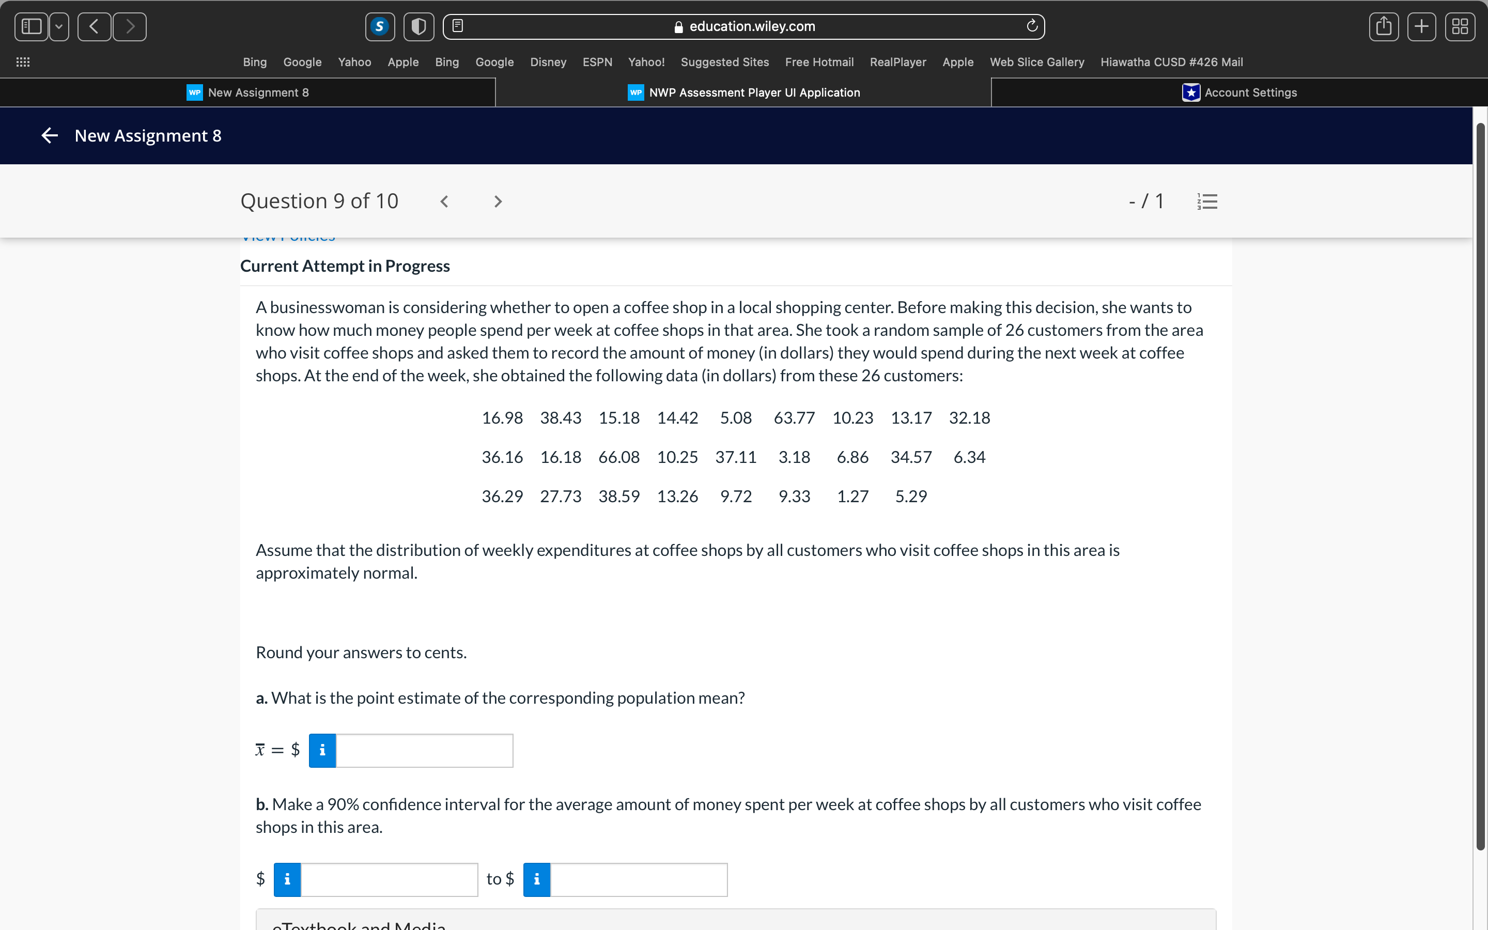The height and width of the screenshot is (930, 1488).
Task: Switch to the New Assignment 8 tab
Action: tap(248, 92)
